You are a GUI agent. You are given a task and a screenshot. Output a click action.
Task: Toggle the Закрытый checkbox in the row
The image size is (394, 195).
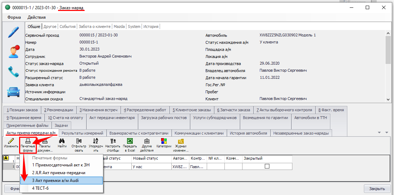267,166
